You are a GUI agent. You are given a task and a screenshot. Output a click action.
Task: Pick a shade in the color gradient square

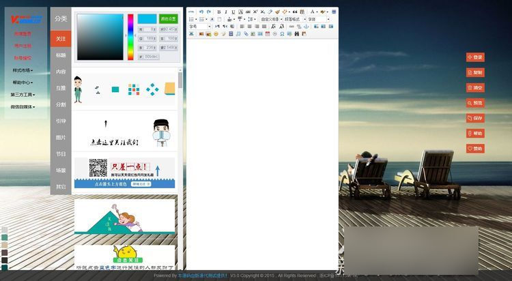[100, 37]
